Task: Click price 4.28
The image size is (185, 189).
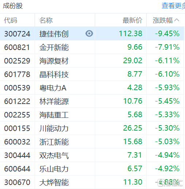Action: (135, 88)
